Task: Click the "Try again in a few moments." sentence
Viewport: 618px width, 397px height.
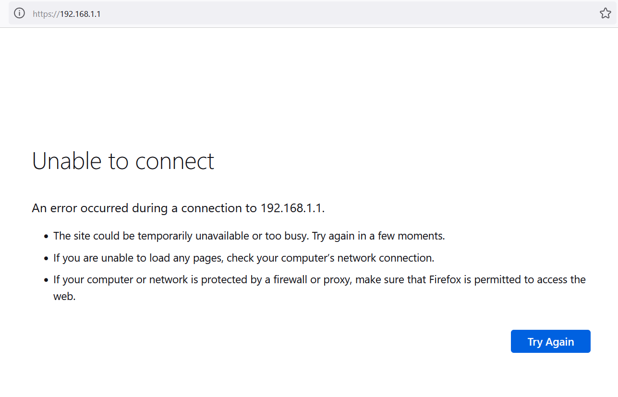Action: [x=379, y=236]
